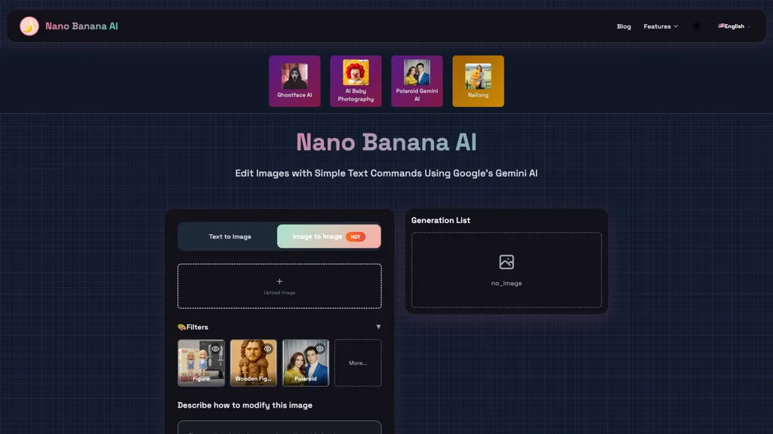This screenshot has height=434, width=773.
Task: Click the large Nano Banana AI title
Action: pyautogui.click(x=386, y=142)
